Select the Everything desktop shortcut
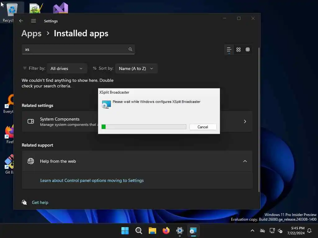The image size is (318, 238). [9, 104]
